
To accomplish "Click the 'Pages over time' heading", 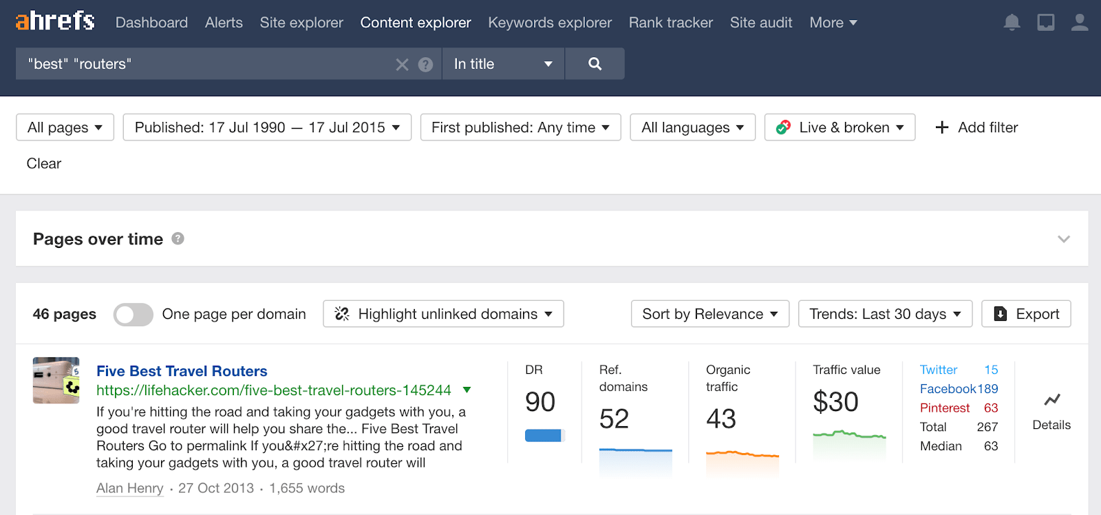I will [98, 239].
